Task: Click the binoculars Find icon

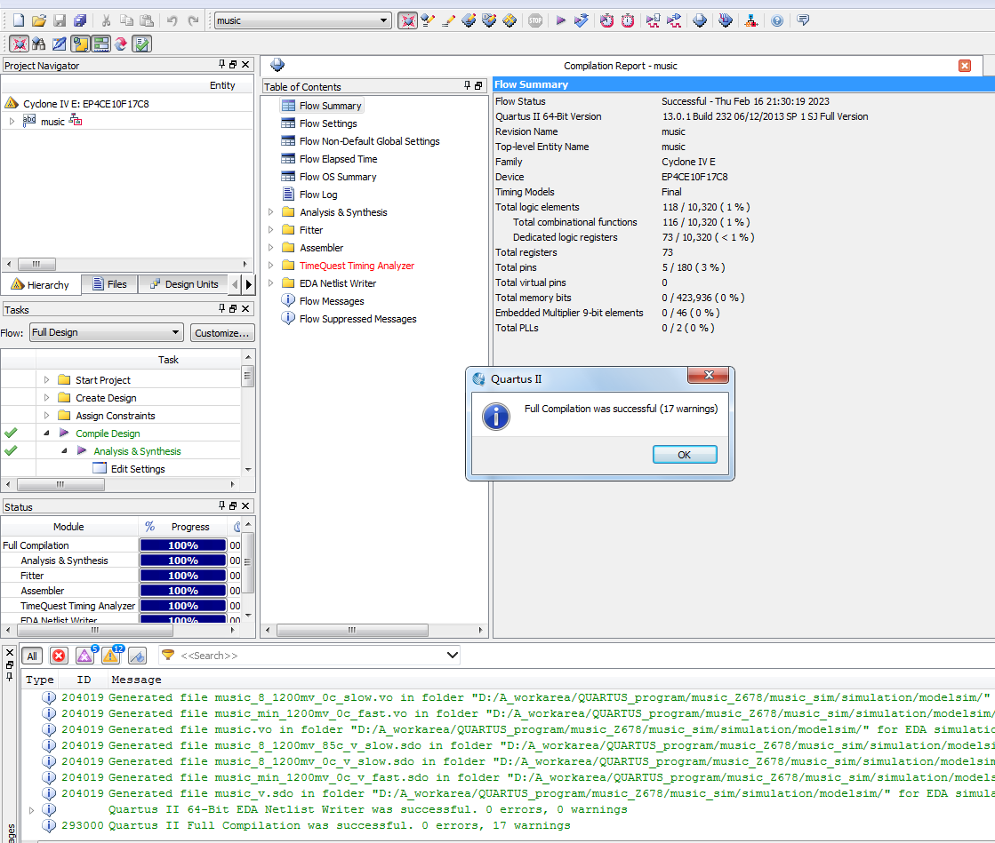Action: (38, 44)
